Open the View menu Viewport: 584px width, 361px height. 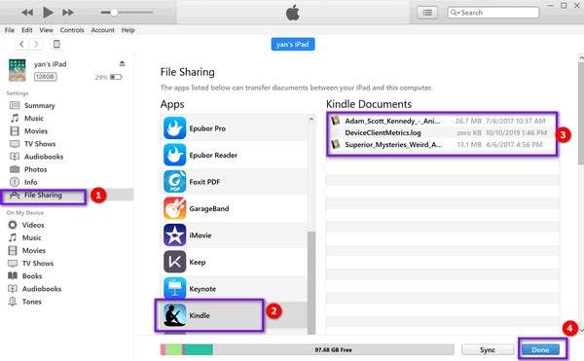[46, 30]
